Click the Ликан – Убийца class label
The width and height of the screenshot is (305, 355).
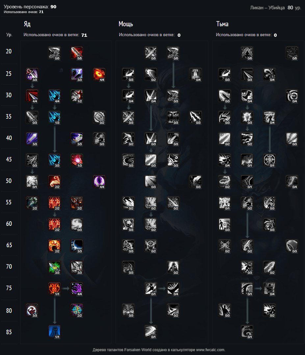[x=267, y=8]
